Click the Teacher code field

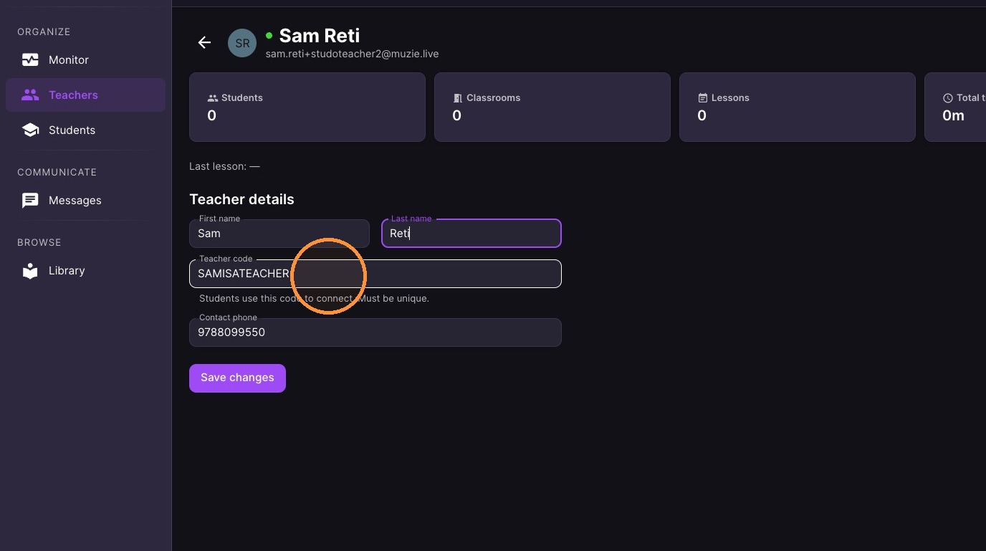pos(375,274)
